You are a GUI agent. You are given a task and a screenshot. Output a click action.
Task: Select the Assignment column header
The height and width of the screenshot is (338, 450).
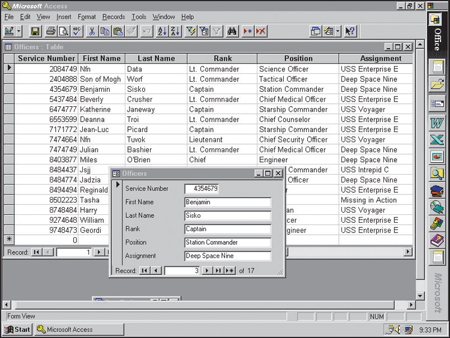(376, 58)
